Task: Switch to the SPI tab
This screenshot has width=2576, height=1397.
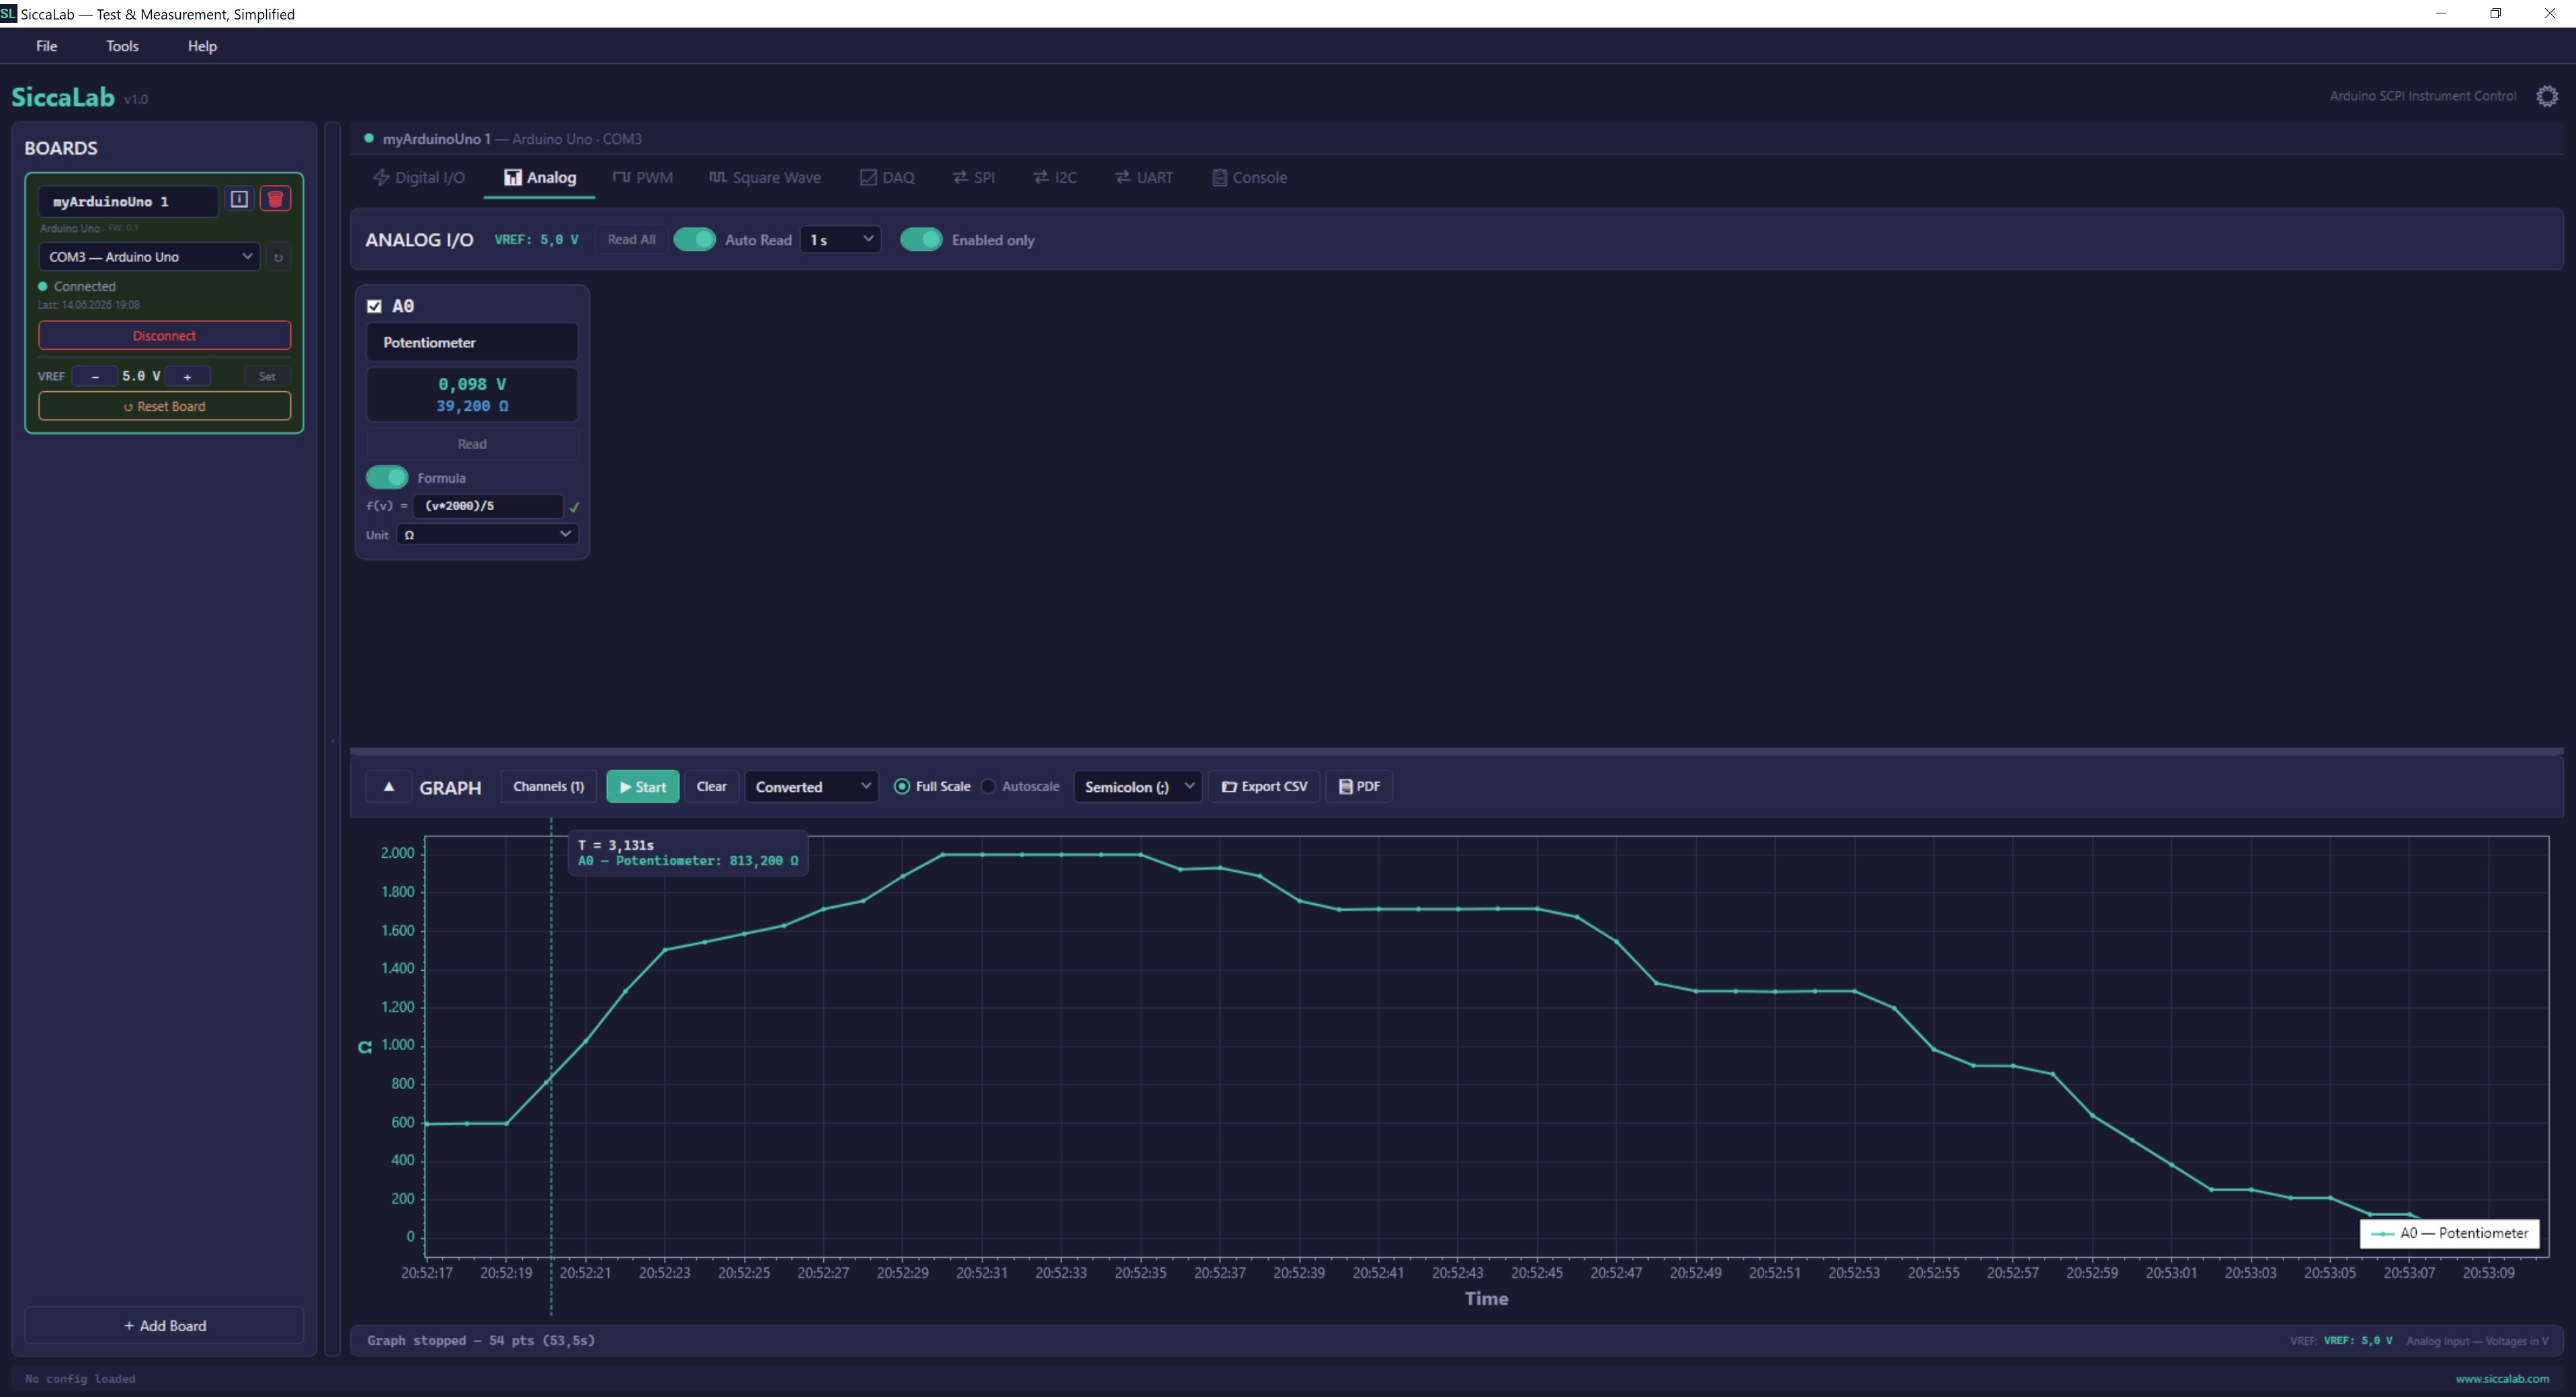Action: click(x=973, y=178)
